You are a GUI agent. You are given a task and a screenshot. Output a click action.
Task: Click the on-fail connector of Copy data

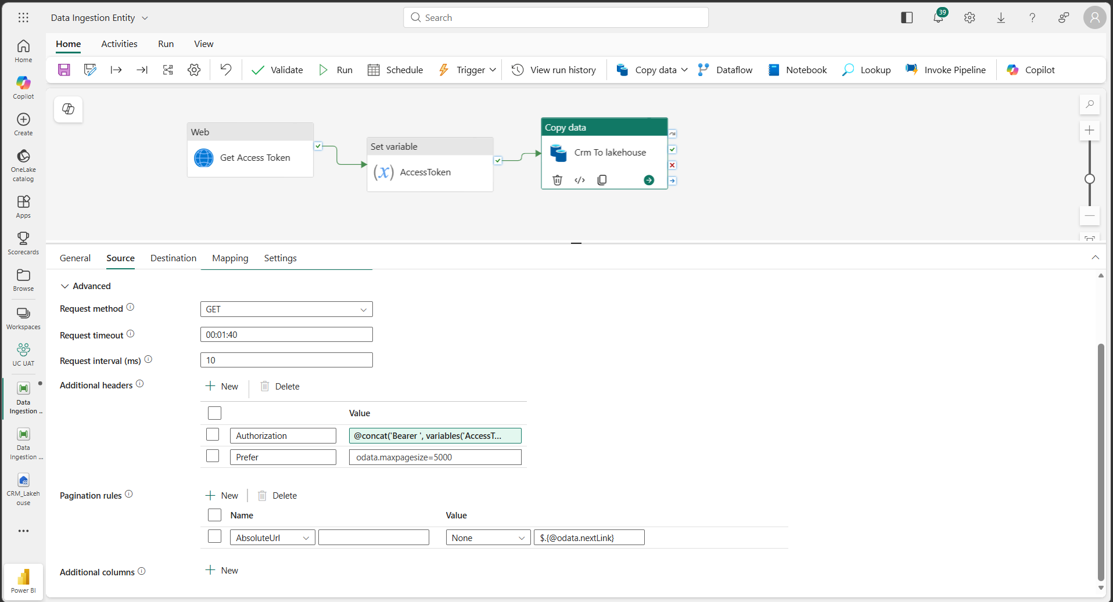coord(672,165)
